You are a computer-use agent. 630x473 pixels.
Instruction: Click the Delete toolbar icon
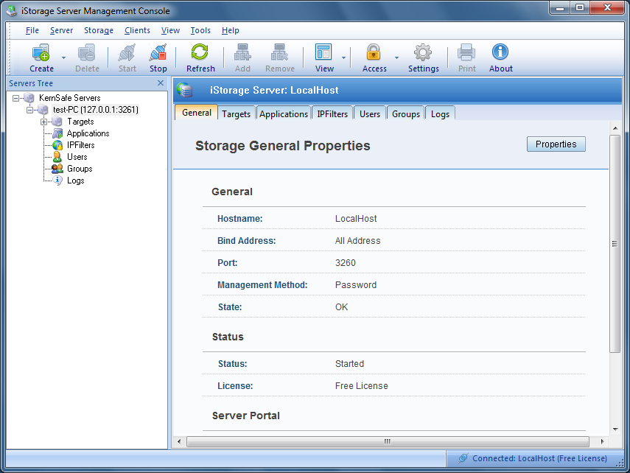[87, 52]
